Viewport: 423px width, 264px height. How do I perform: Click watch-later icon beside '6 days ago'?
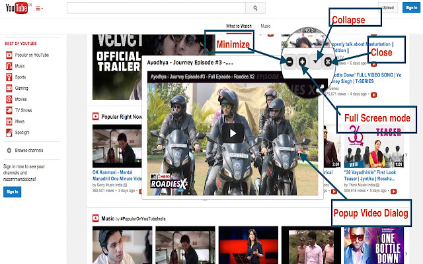pos(373,65)
